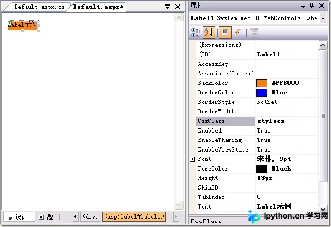Close the Properties panel
This screenshot has height=227, width=331.
tap(322, 6)
